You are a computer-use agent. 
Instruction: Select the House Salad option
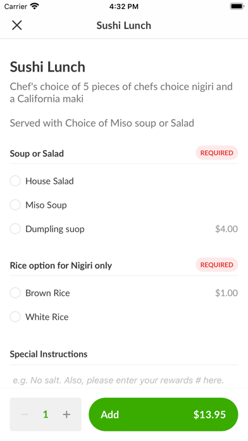pyautogui.click(x=124, y=181)
